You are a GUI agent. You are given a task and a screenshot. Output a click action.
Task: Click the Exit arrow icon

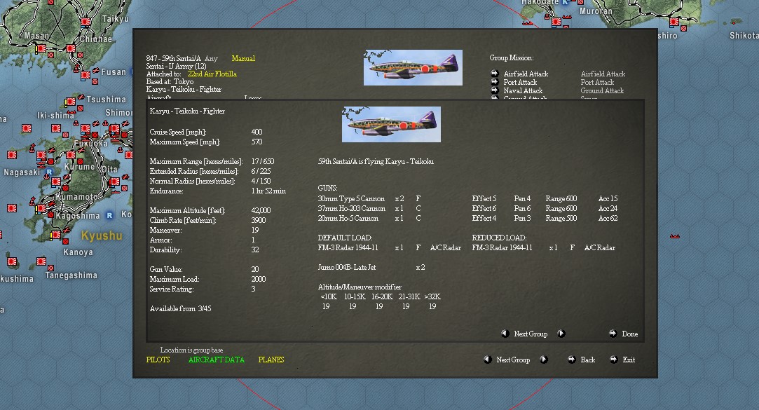click(x=614, y=360)
